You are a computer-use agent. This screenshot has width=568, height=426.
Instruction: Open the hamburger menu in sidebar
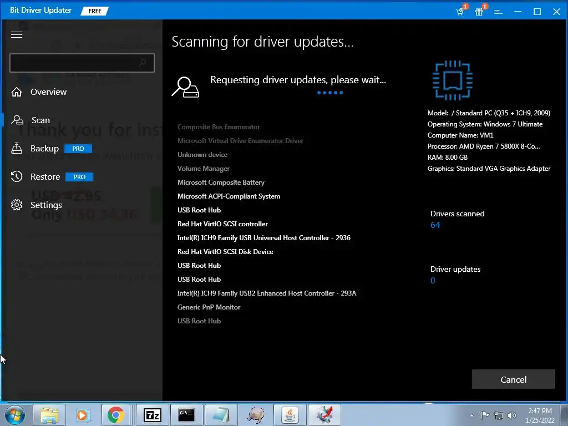click(17, 34)
